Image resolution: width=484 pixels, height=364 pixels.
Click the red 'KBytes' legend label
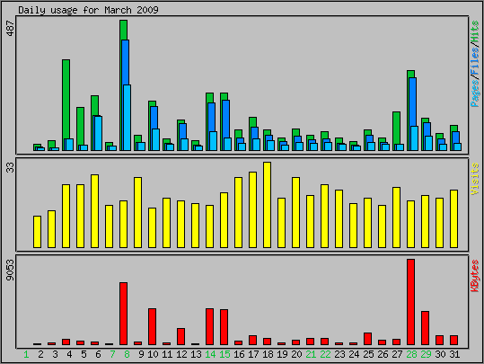click(x=475, y=276)
